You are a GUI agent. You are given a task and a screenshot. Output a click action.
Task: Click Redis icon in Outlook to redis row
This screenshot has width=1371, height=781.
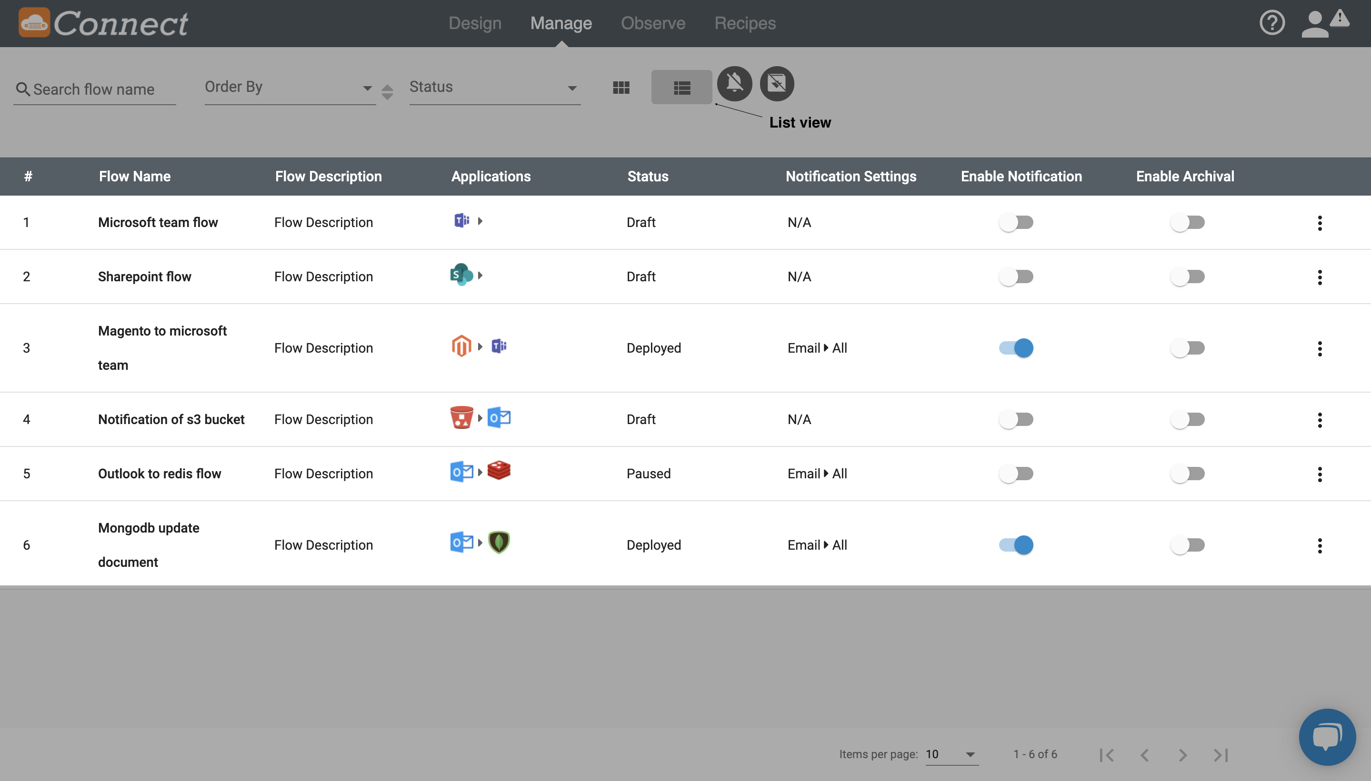(x=499, y=470)
